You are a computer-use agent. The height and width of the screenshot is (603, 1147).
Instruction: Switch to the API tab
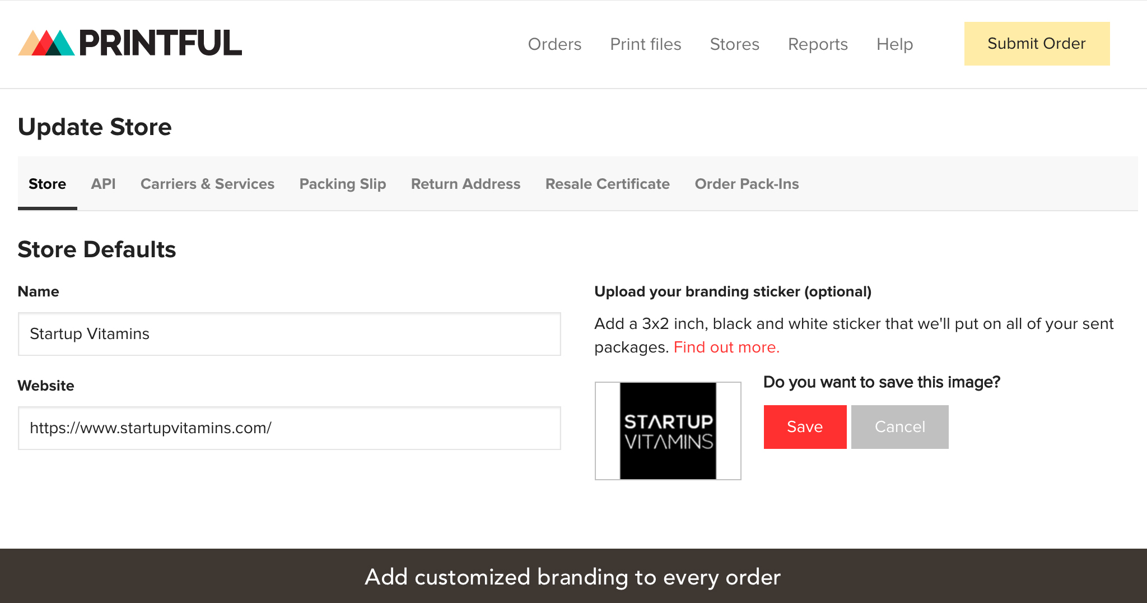pyautogui.click(x=103, y=184)
